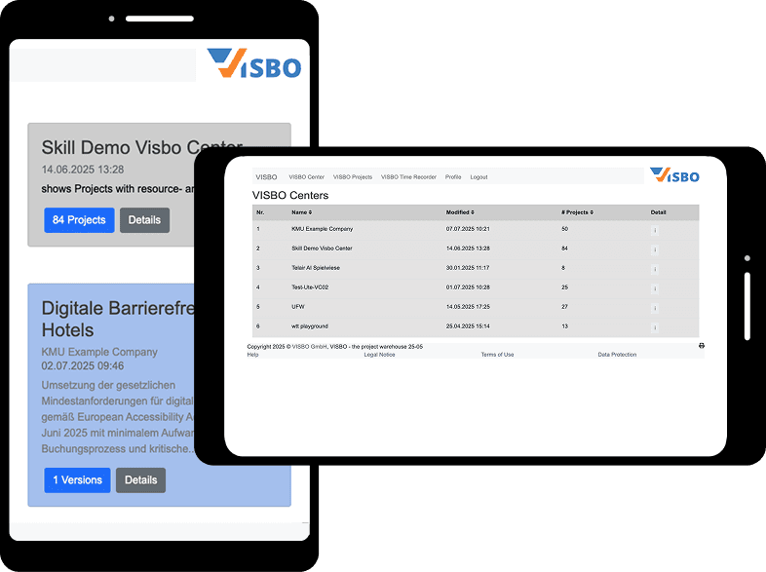This screenshot has width=766, height=572.
Task: Click the Logout link in the navbar
Action: tap(479, 177)
